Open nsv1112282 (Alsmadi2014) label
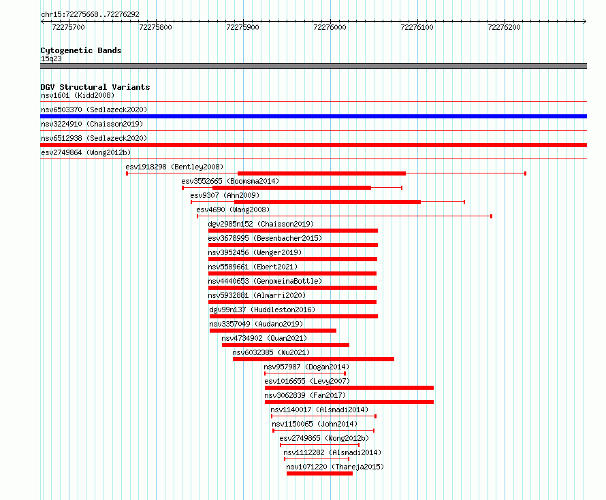Image resolution: width=606 pixels, height=500 pixels. click(x=332, y=452)
